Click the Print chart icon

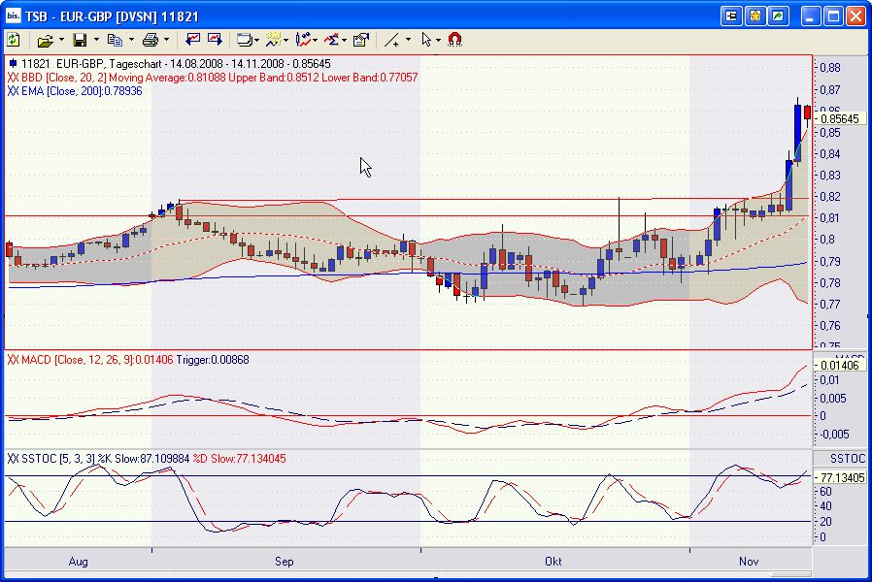point(151,40)
